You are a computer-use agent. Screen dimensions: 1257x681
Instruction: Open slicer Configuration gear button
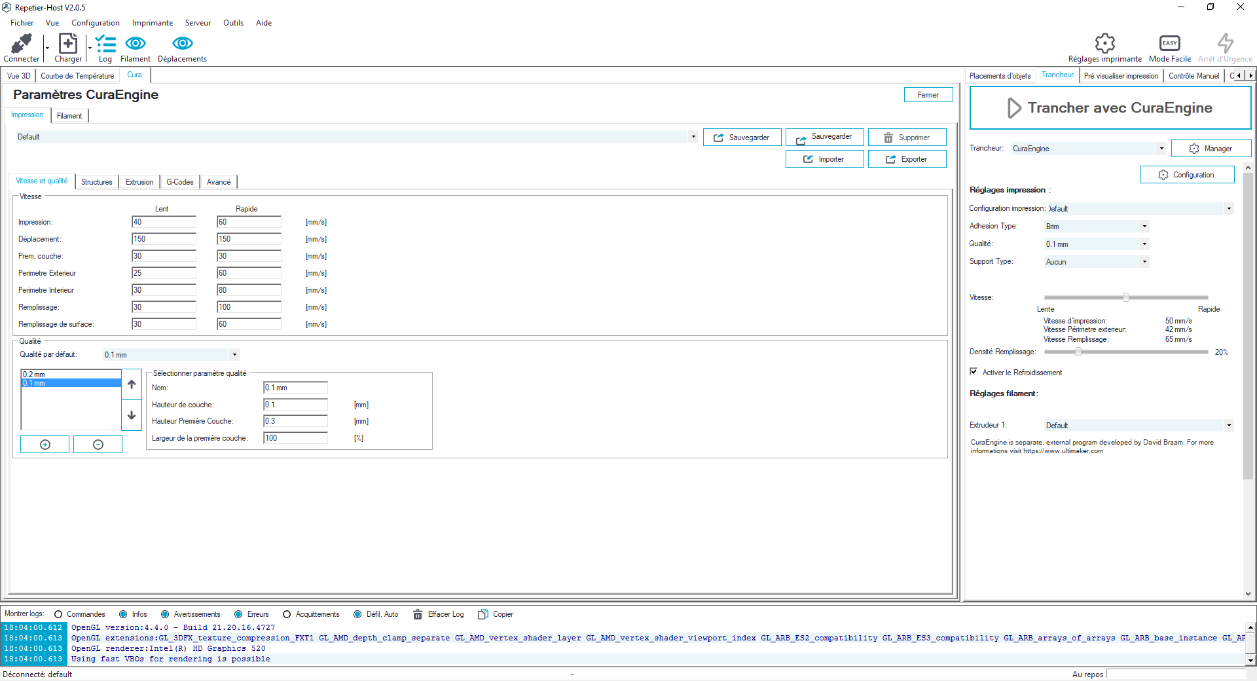1187,175
